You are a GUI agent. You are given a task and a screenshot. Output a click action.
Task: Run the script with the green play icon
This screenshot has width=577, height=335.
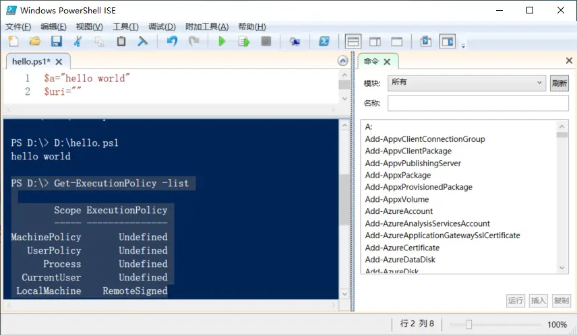click(222, 42)
